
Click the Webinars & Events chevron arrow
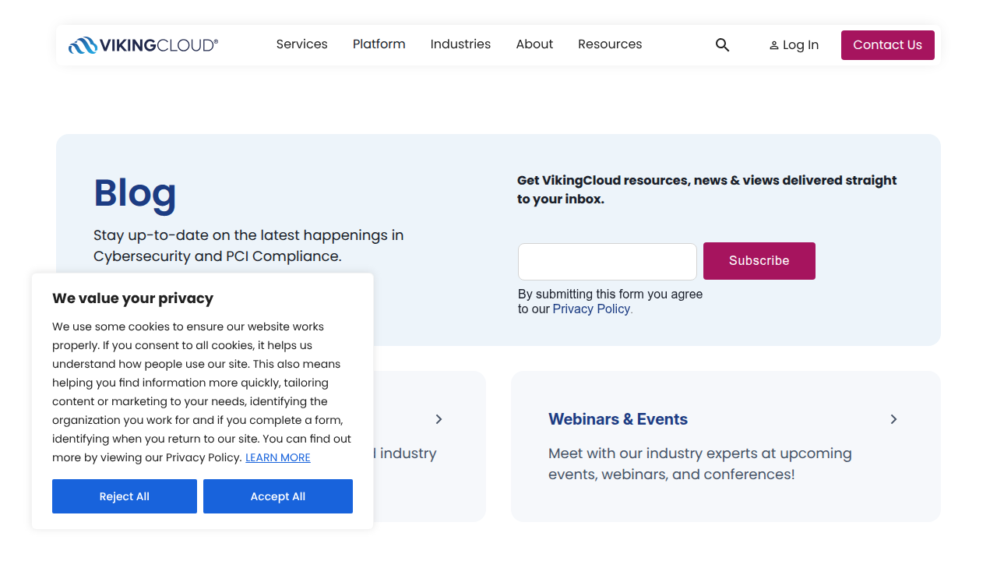[x=893, y=419]
